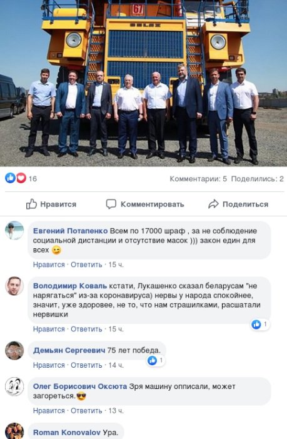Screen dimensions: 287x439
Task: Reply to Демьян Сергеевич's comment
Action: tap(86, 365)
